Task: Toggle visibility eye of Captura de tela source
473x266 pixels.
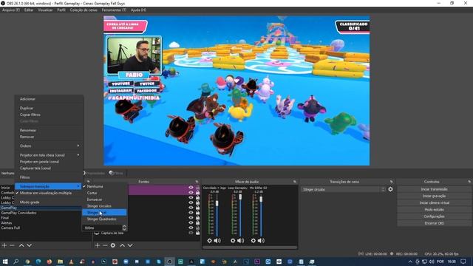Action: pos(191,233)
